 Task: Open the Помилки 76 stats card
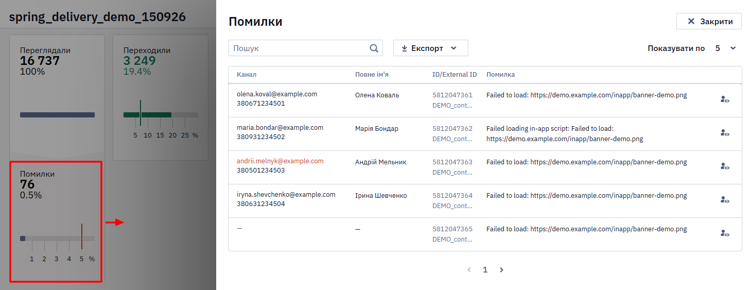pyautogui.click(x=56, y=221)
